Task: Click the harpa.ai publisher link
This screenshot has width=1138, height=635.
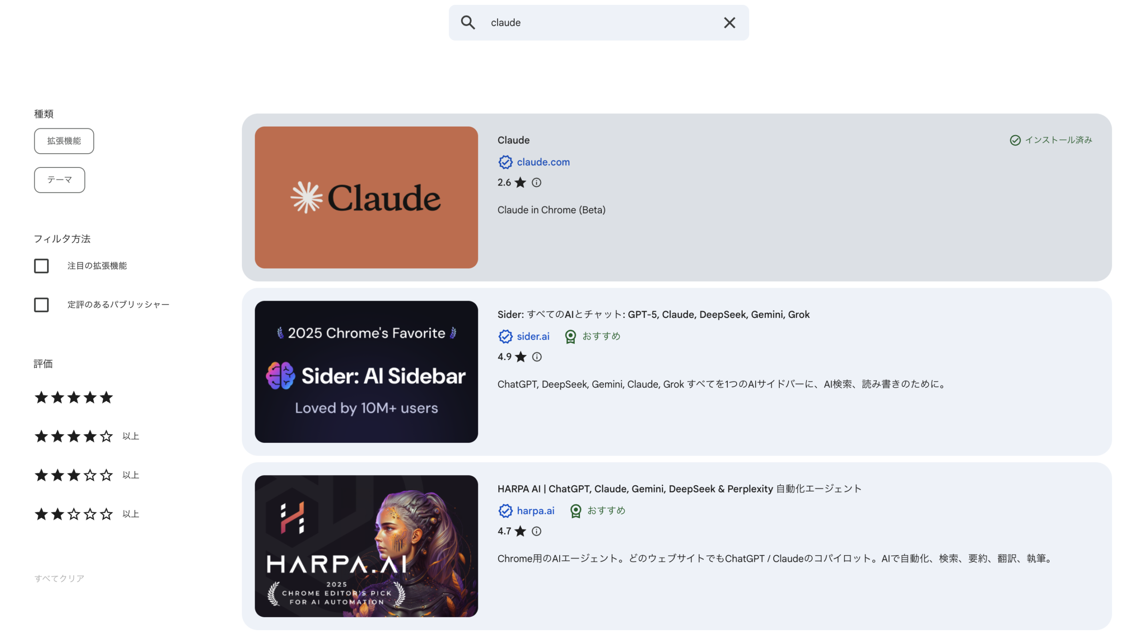Action: pyautogui.click(x=536, y=511)
